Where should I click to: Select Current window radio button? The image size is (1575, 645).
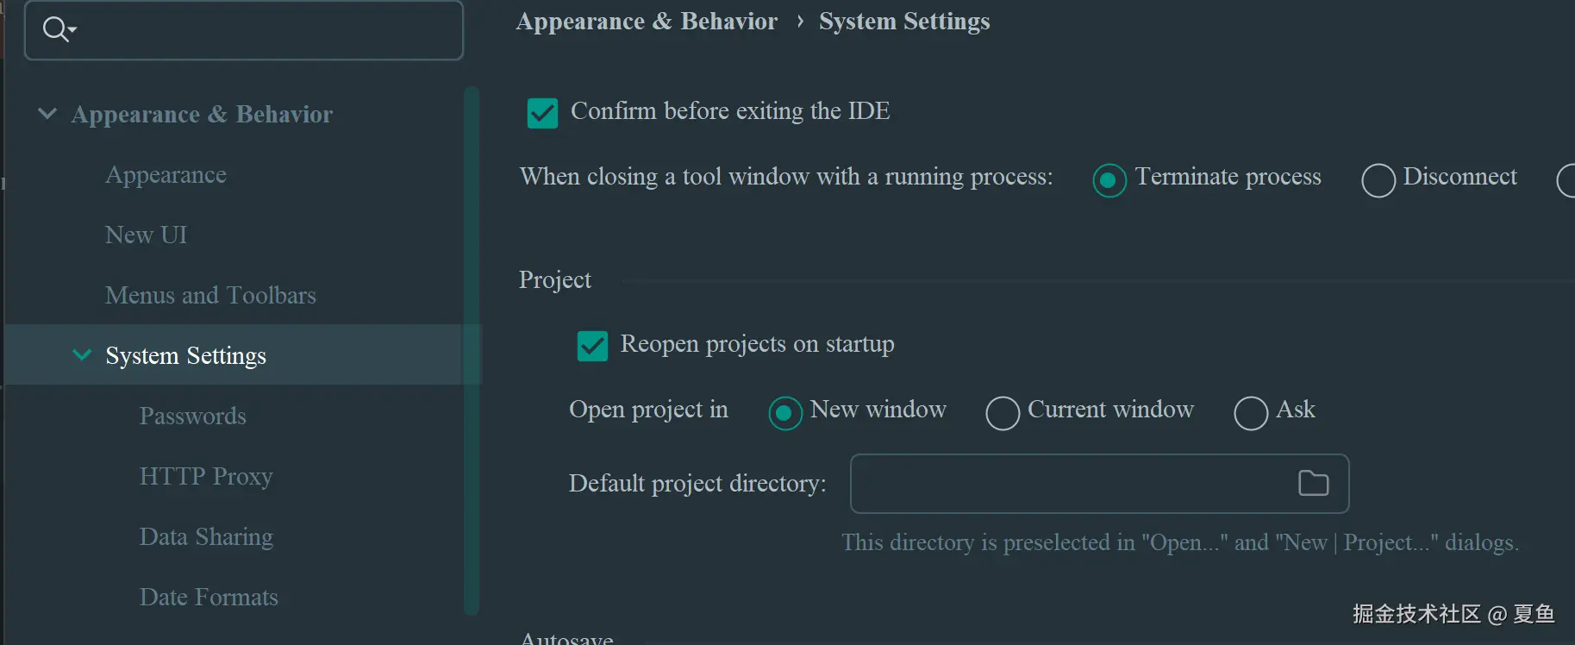(1002, 413)
